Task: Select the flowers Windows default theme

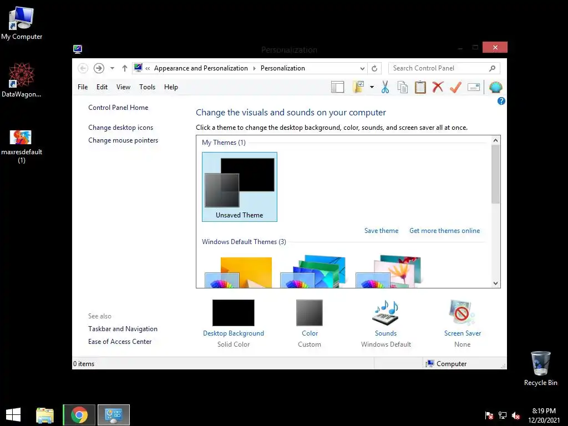Action: [389, 272]
